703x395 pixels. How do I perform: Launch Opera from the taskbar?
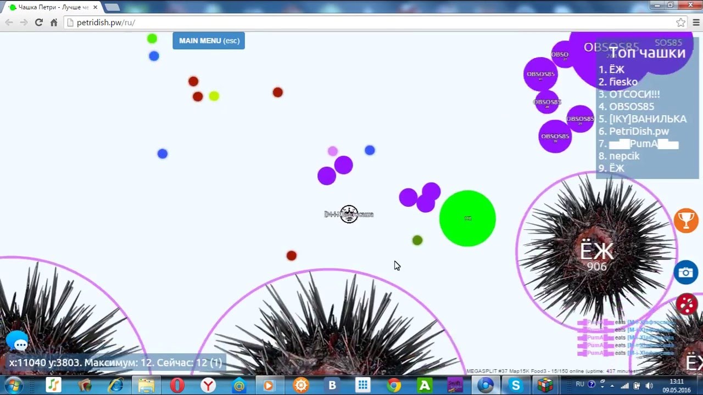coord(177,385)
